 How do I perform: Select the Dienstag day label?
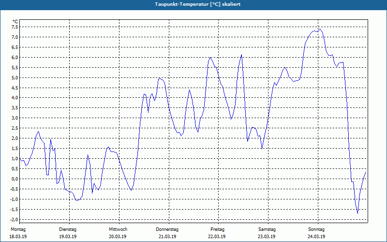pyautogui.click(x=68, y=229)
